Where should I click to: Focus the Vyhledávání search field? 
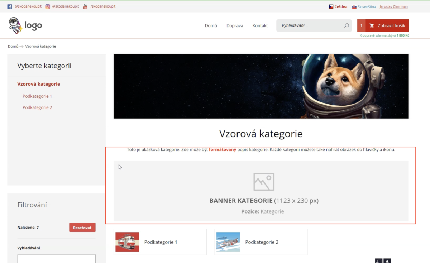[314, 25]
